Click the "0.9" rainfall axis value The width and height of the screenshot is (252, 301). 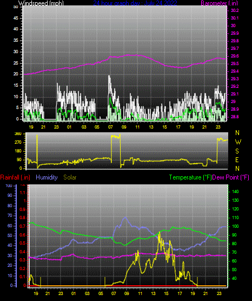[23, 209]
